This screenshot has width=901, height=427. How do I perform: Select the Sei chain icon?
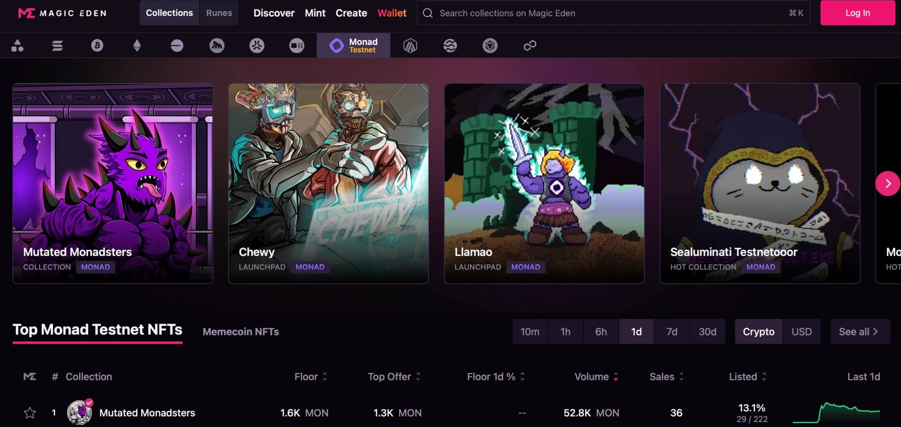click(450, 46)
